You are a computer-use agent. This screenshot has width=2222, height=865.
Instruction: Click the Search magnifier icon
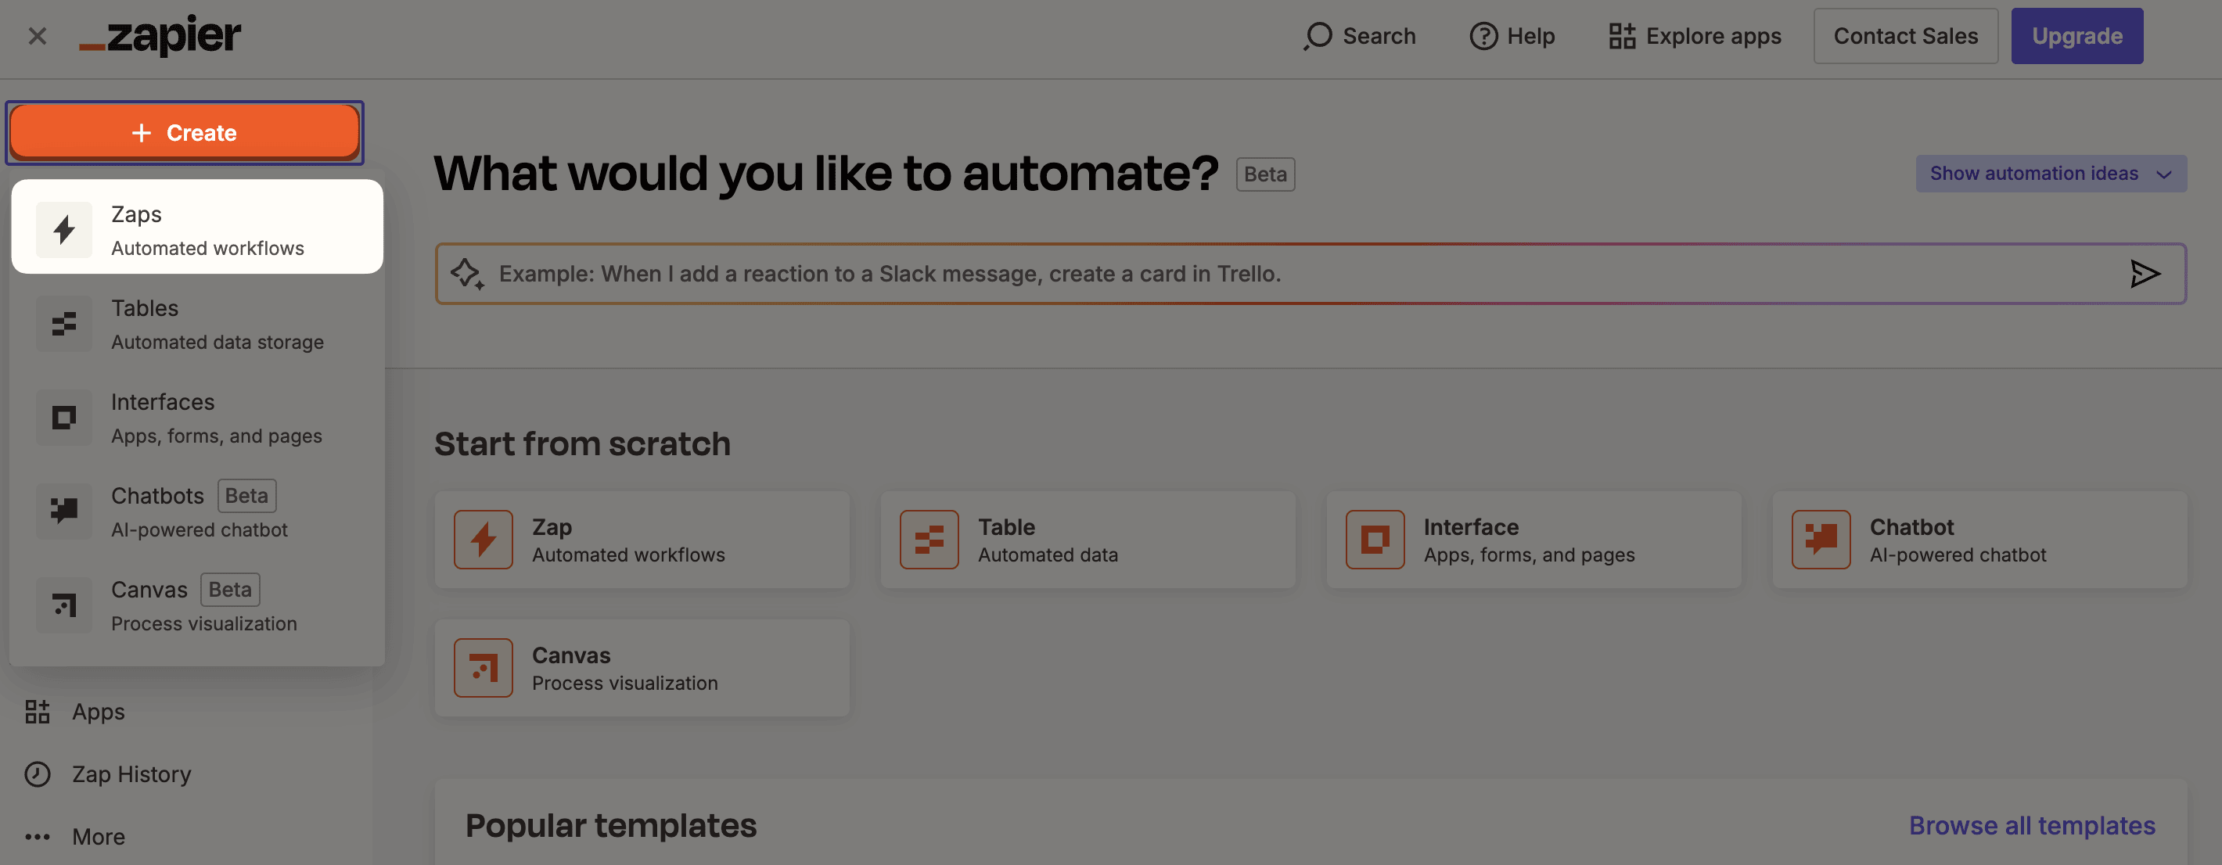pos(1318,36)
